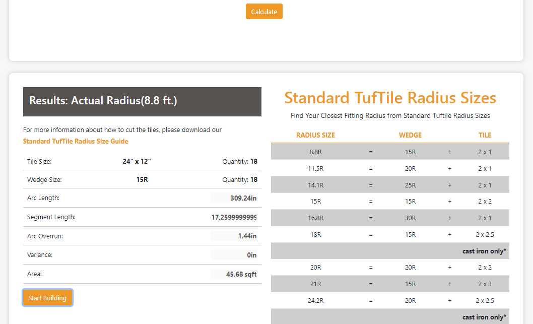
Task: Open Standard TufTile Radius Size Guide link
Action: (x=76, y=141)
